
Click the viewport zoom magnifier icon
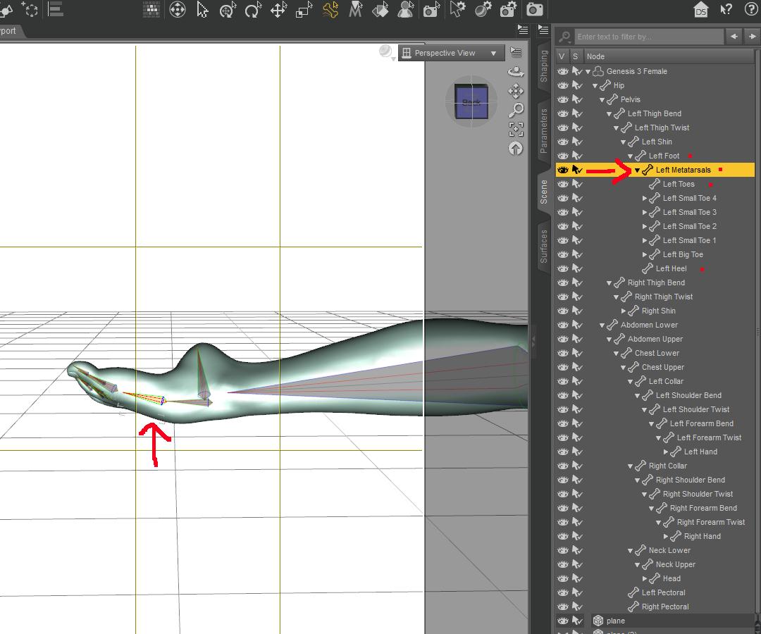pos(516,109)
